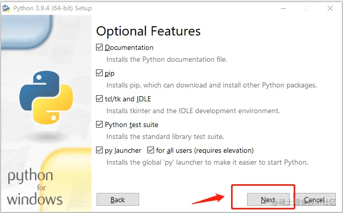Click description about the global 'py' launcher
Screen dimensions: 343x213
207,163
